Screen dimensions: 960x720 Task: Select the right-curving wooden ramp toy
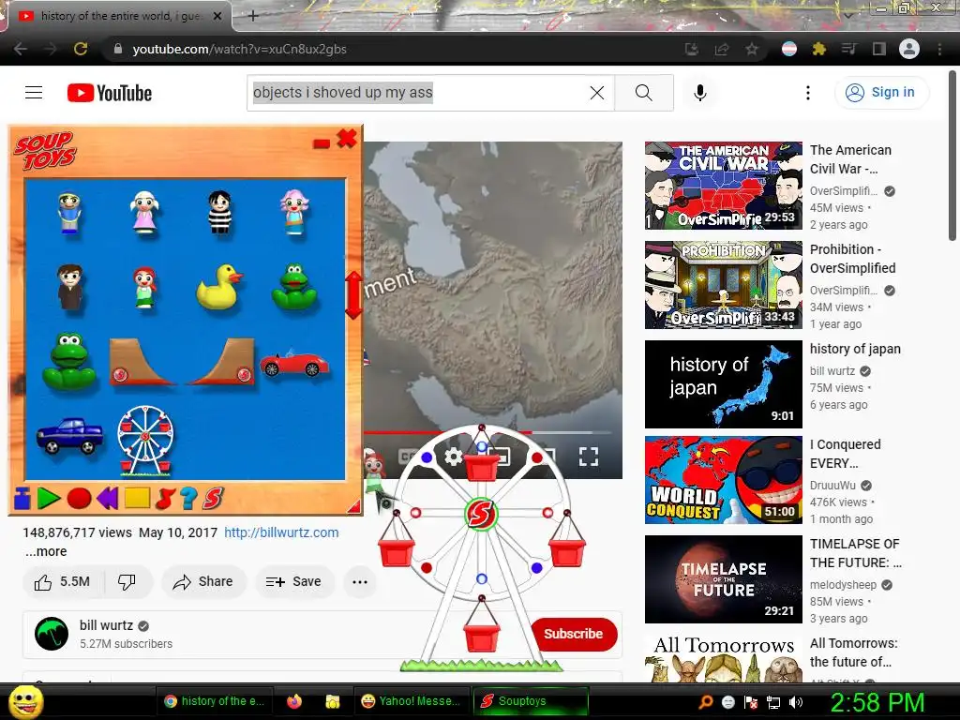[x=221, y=362]
